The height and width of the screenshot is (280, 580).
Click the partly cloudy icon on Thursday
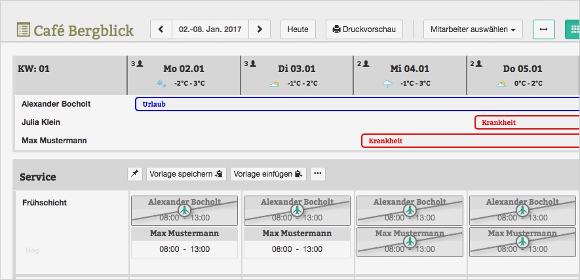pos(501,84)
